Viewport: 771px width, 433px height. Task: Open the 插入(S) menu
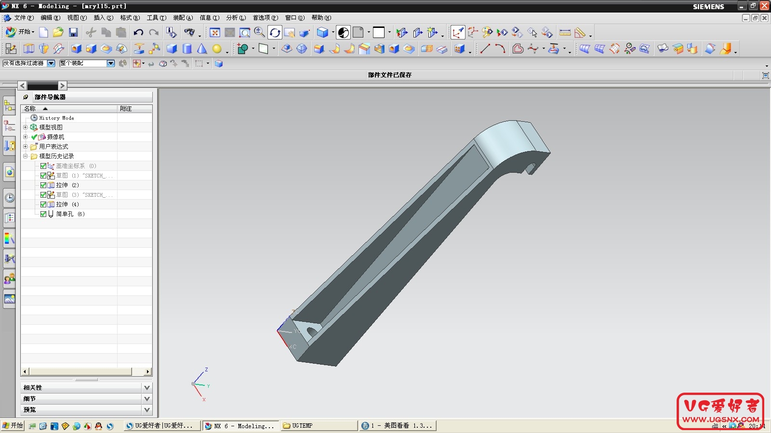(x=104, y=18)
